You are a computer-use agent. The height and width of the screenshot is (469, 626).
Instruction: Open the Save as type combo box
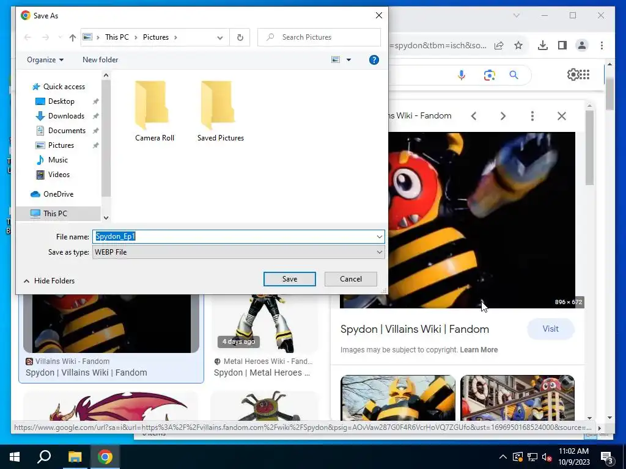click(x=239, y=252)
